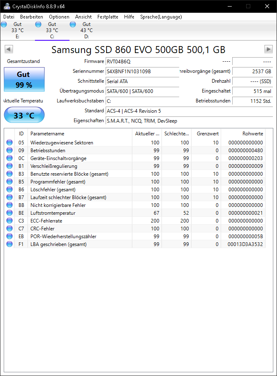Click the Schnittstelle field Serial ATA
Image resolution: width=277 pixels, height=376 pixels.
click(x=143, y=81)
